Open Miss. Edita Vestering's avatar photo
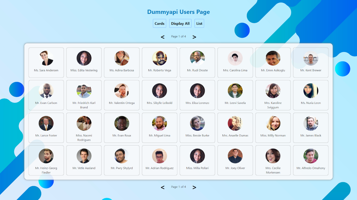Screen dimensions: 357x200 click(x=84, y=58)
